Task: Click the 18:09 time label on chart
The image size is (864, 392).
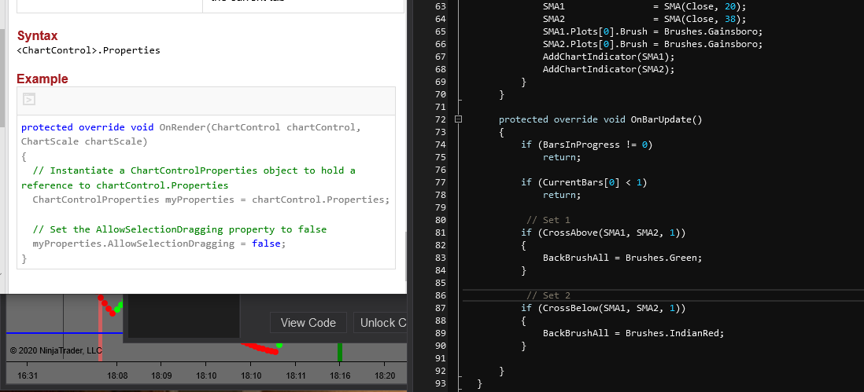Action: coord(161,376)
